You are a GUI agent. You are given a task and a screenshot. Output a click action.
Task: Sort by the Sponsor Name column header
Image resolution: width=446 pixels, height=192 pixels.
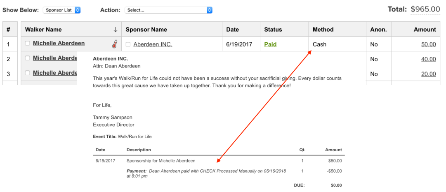coord(146,30)
